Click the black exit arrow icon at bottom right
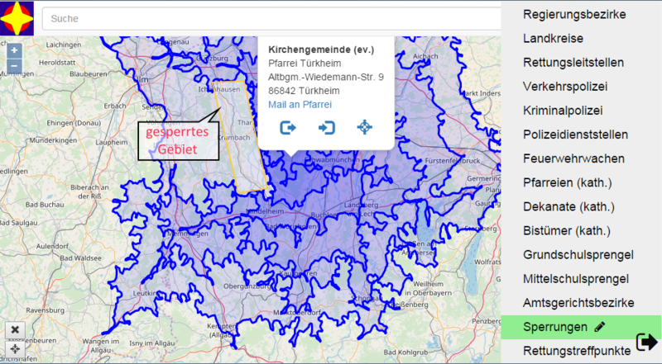The width and height of the screenshot is (662, 364). (x=646, y=342)
